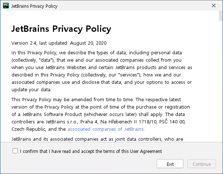Screen dimensions: 223x174
Task: Click empty title bar area beside the title
Action: [x=134, y=6]
